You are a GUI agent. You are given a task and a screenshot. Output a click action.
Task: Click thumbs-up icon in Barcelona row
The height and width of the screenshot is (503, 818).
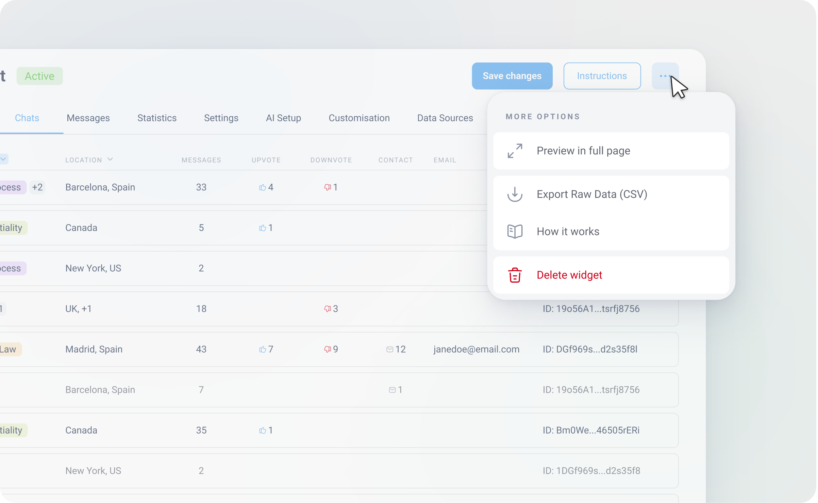tap(263, 187)
